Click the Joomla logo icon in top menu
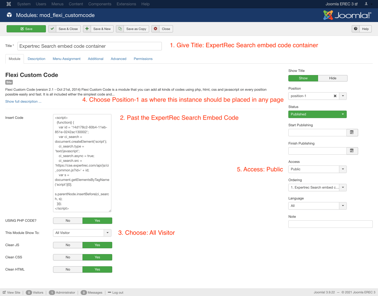This screenshot has height=296, width=378. pos(9,4)
